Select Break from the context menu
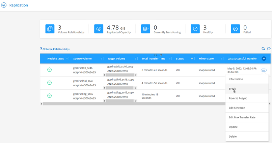Screen dimensions: 272x143 (232, 89)
